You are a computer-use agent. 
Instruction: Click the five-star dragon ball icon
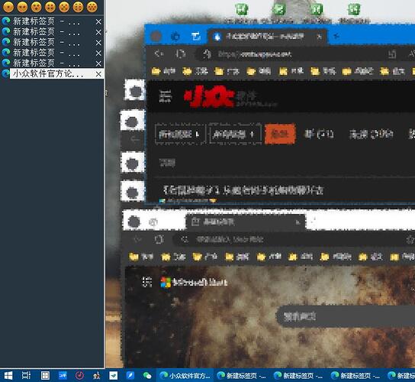[x=64, y=7]
